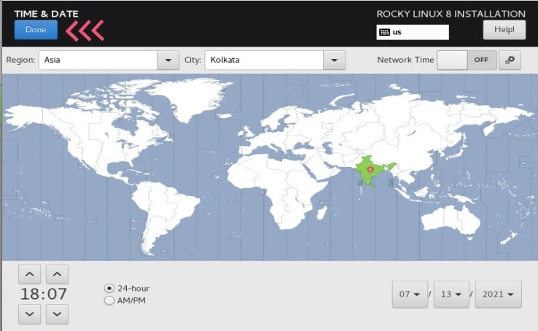Click the 18:07 time display
This screenshot has height=331, width=538.
[43, 294]
